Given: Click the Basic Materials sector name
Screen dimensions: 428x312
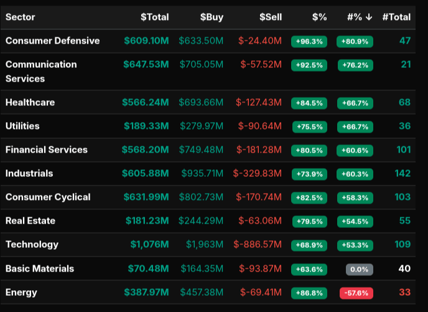Looking at the screenshot, I should [x=40, y=268].
